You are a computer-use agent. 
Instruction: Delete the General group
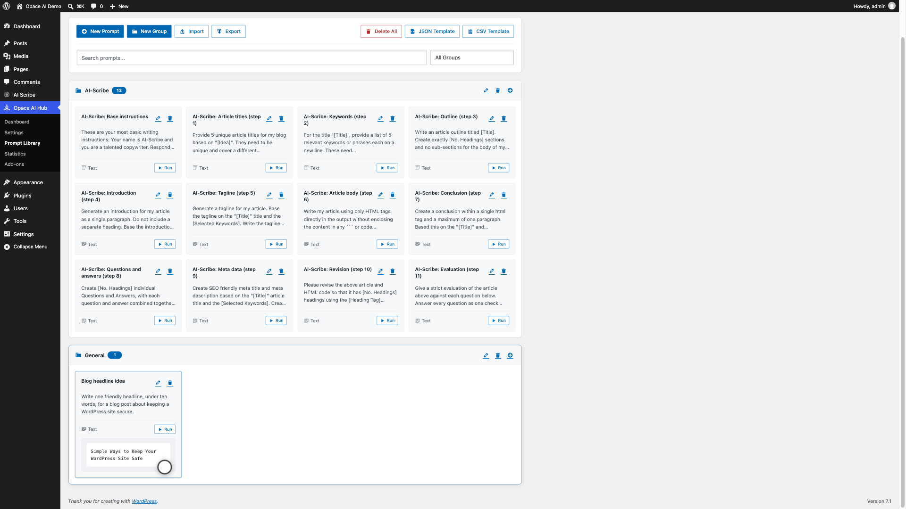pos(498,356)
